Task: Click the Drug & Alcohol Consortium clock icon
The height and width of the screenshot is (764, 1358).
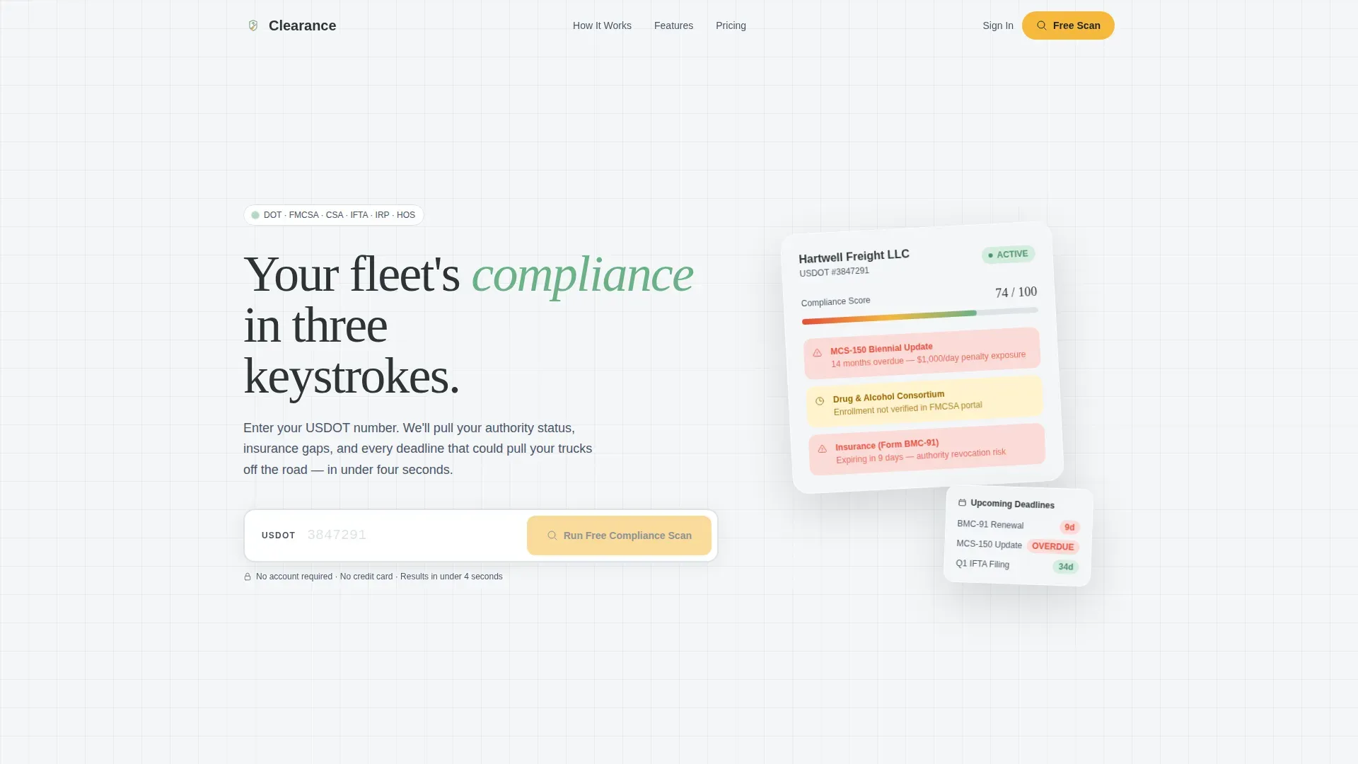Action: (820, 401)
